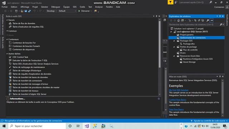Viewport: 229px width, 129px height.
Task: Click the Solution Explorer search magnifier icon
Action: [x=221, y=25]
